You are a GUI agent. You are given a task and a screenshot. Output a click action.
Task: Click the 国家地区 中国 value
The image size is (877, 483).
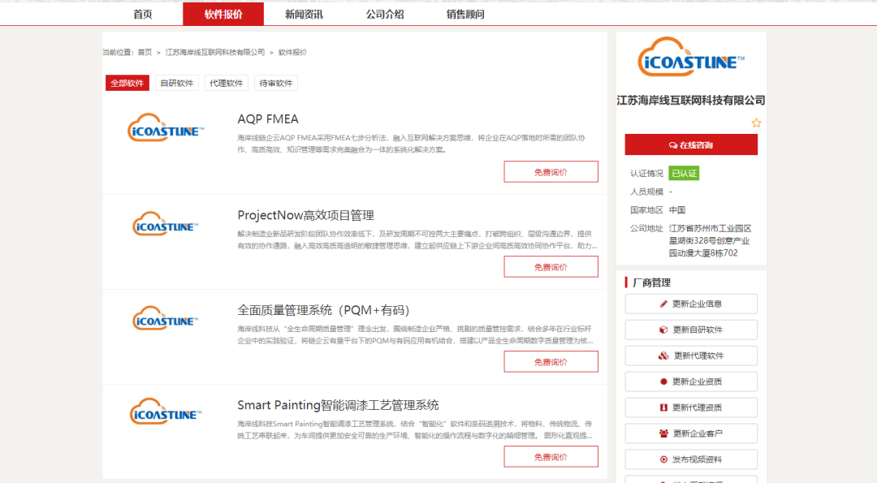(x=677, y=210)
